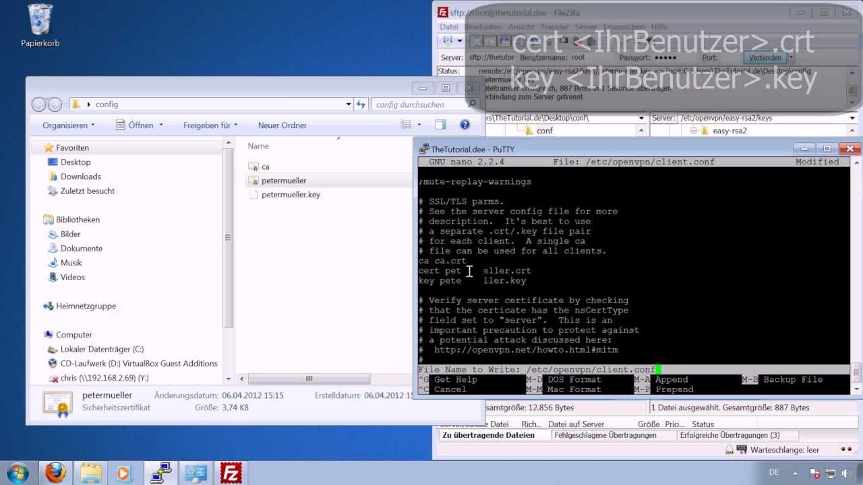Click the horizontal scrollbar of the file list

[x=309, y=379]
